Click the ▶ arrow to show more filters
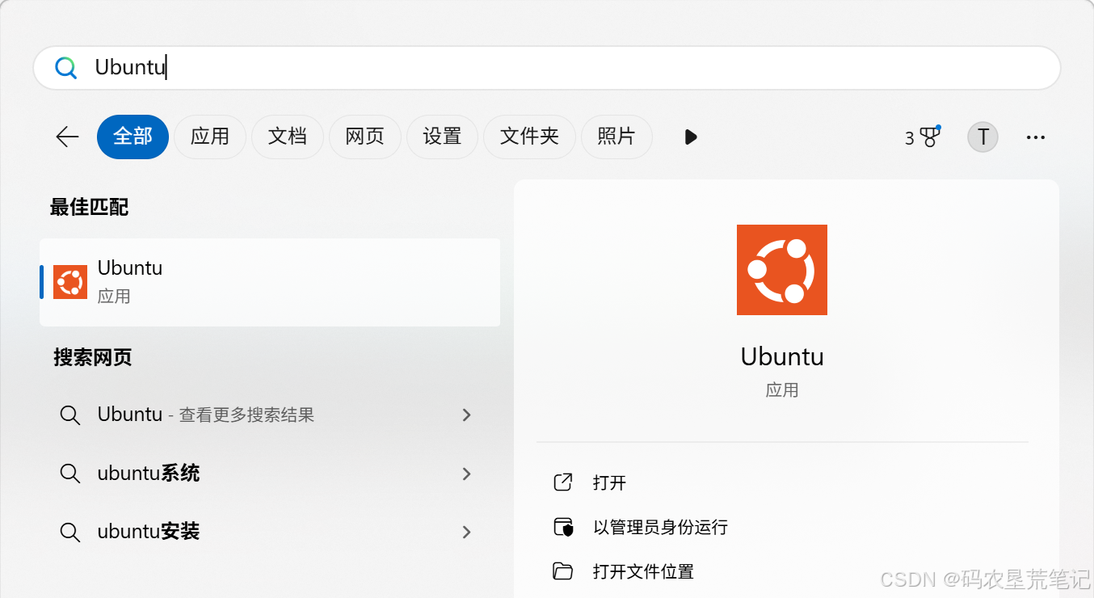 click(x=691, y=137)
